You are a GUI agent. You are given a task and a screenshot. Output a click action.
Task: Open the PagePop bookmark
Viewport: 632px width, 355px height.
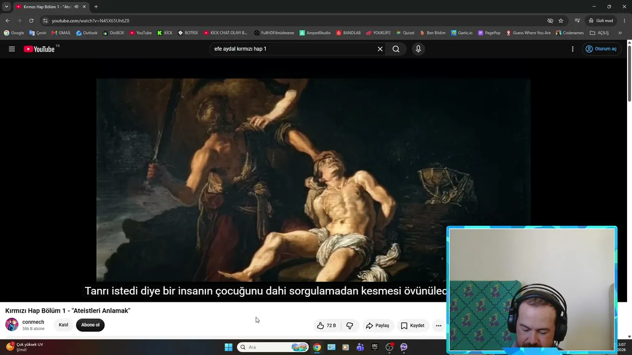(x=489, y=33)
